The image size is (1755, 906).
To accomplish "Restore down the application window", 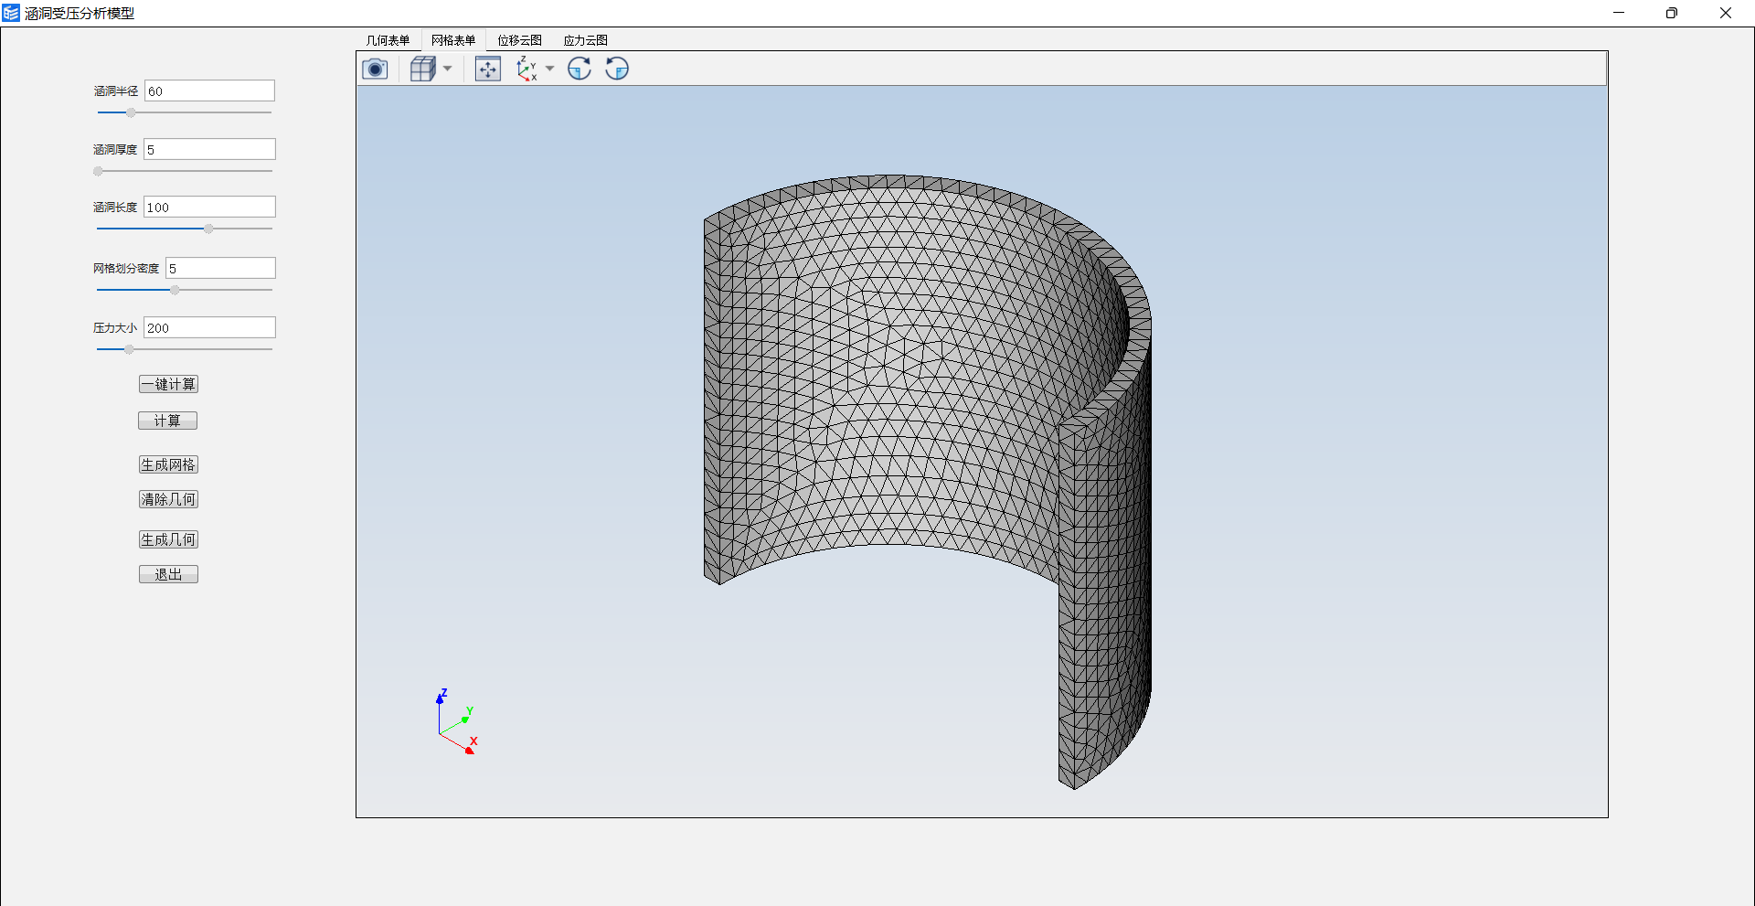I will 1672,13.
